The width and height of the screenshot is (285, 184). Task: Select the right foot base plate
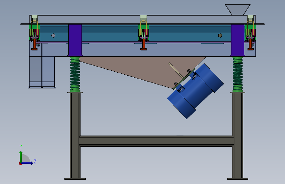[x=238, y=179]
